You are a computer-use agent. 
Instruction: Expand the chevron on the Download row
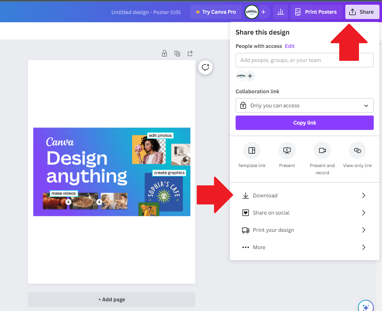[364, 195]
